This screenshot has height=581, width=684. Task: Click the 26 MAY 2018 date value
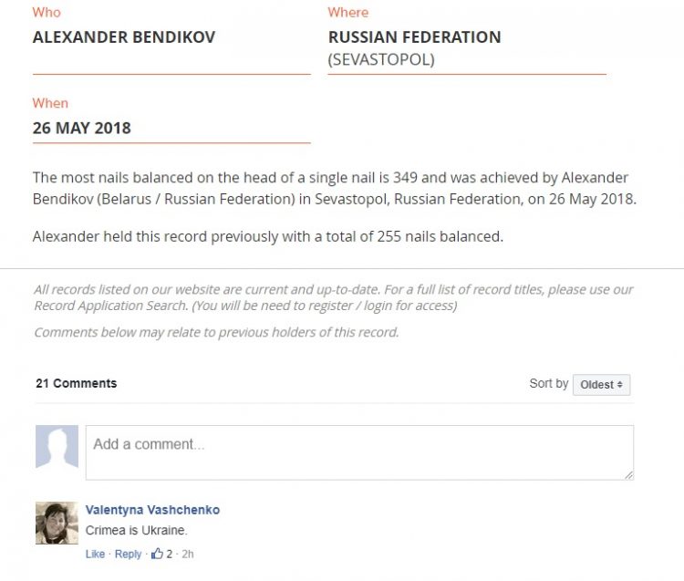[82, 128]
